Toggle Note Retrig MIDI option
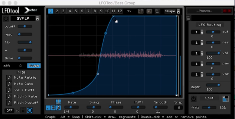The width and height of the screenshot is (235, 119). [9, 77]
